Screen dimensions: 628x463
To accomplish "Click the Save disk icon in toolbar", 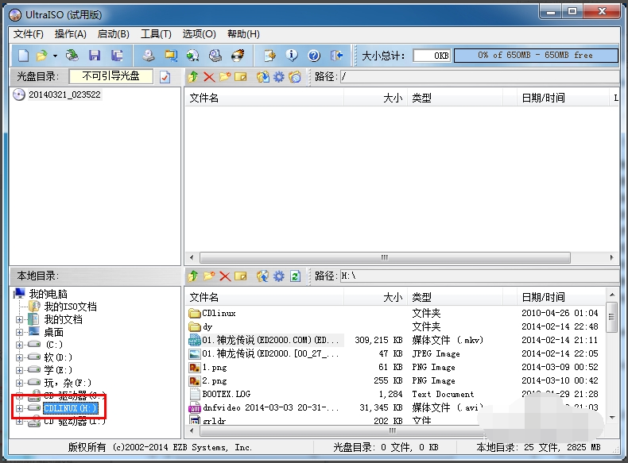I will coord(95,56).
